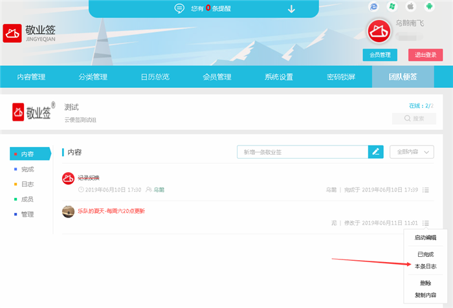Open the 内容管理 navigation tab

(31, 77)
